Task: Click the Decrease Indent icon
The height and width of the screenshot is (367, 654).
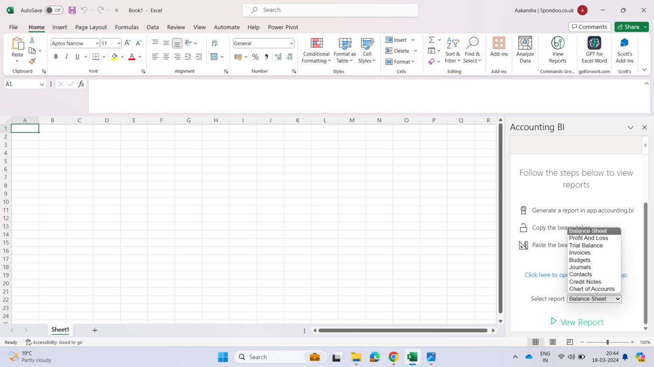Action: click(x=188, y=57)
